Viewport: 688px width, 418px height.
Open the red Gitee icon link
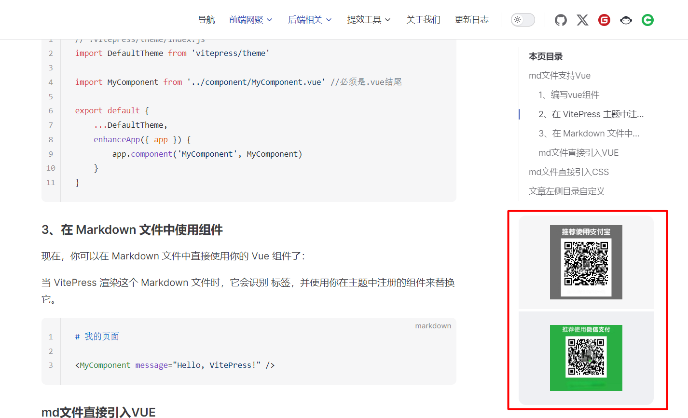[x=604, y=20]
